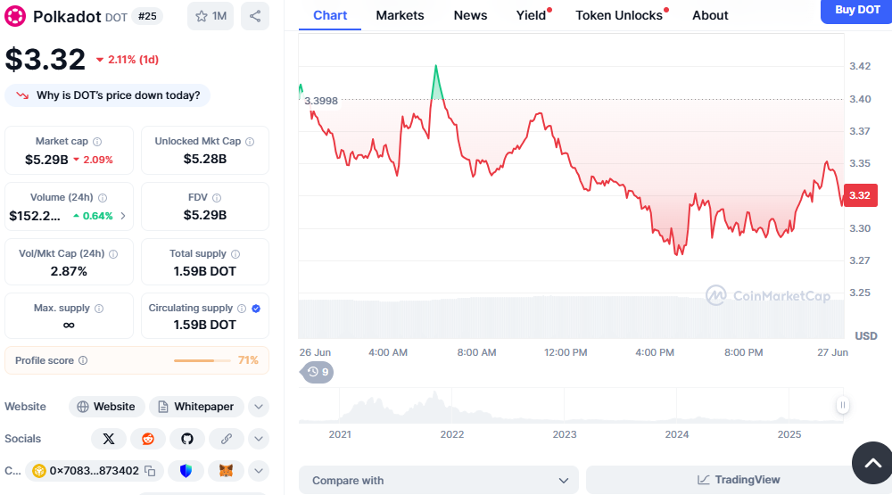This screenshot has height=495, width=892.
Task: Click the #25 rank badge
Action: pos(147,16)
